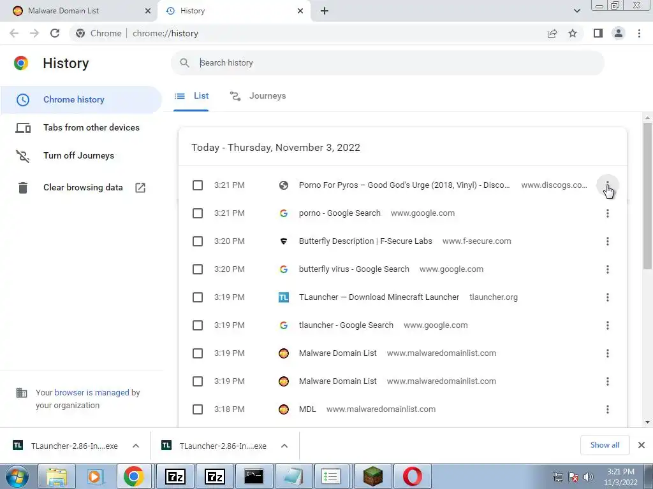Open actions menu for tlauncher Google Search
653x489 pixels.
pos(608,325)
